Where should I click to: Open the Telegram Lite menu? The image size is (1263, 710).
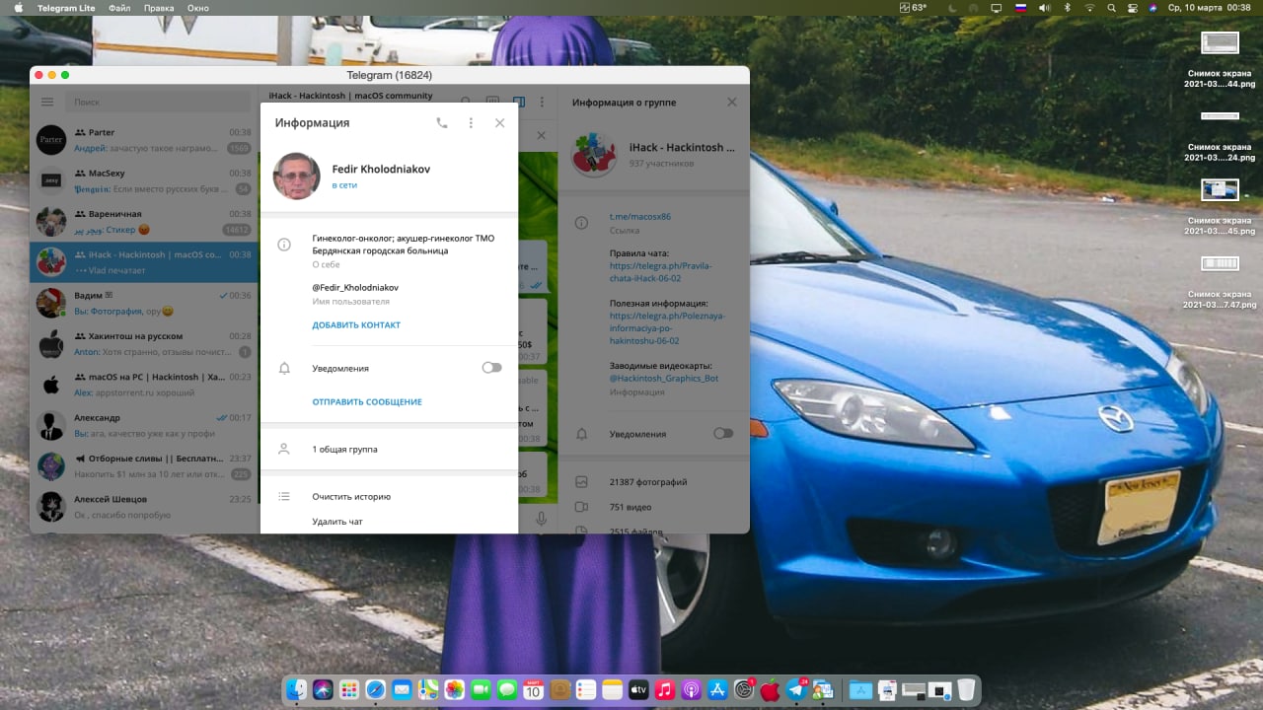[67, 8]
